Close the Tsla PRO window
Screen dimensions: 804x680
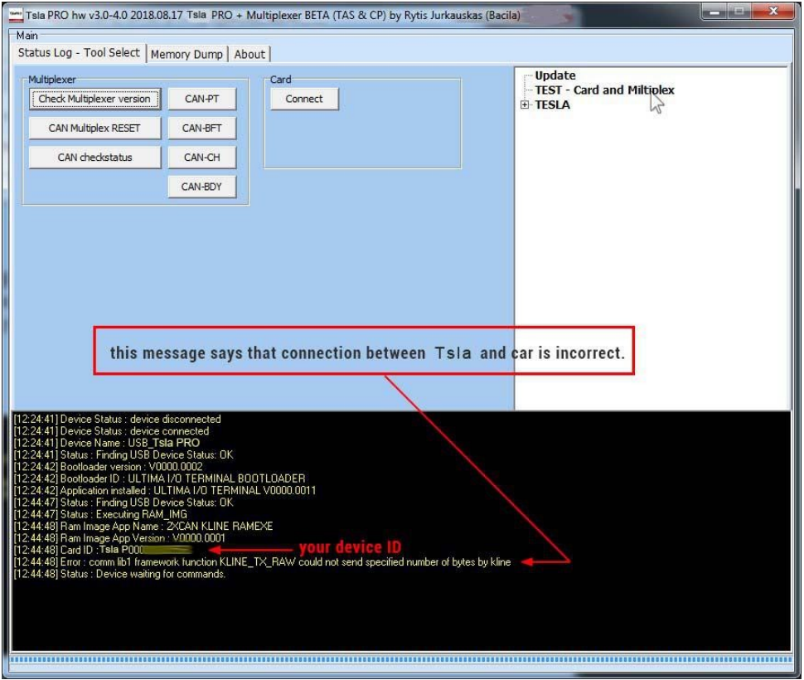[774, 12]
